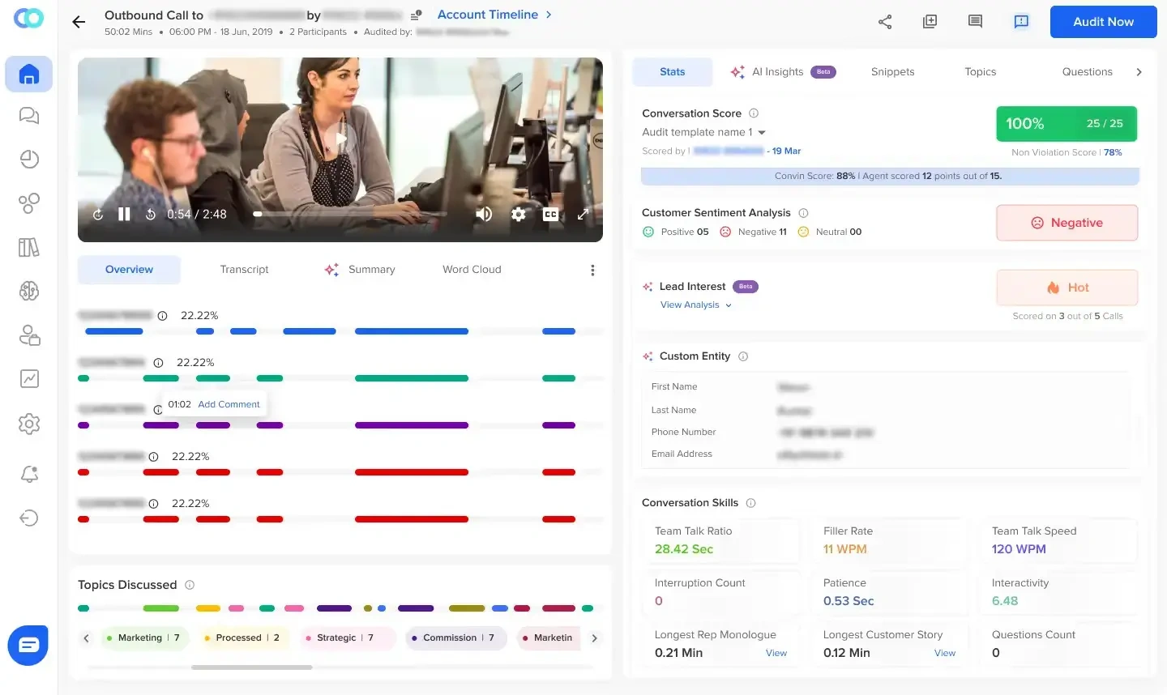Click the share icon in header
This screenshot has height=695, width=1167.
click(885, 22)
